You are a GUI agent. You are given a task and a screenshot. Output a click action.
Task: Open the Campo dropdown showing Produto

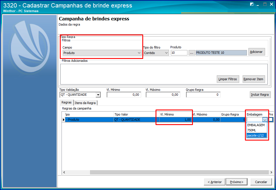coord(102,53)
